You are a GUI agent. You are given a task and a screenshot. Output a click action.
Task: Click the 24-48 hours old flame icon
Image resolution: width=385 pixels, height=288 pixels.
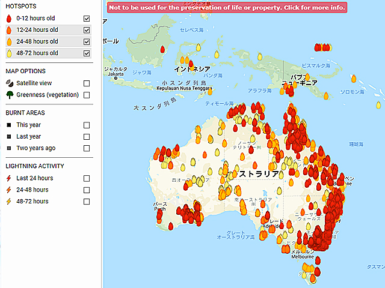pos(10,41)
